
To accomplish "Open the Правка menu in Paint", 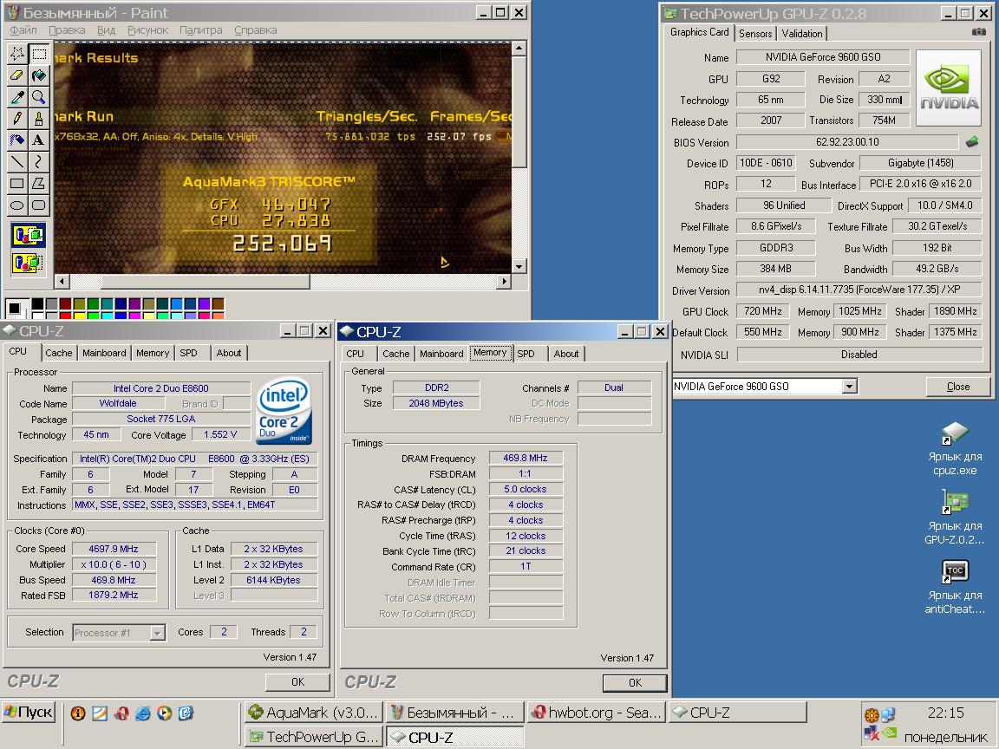I will tap(67, 30).
